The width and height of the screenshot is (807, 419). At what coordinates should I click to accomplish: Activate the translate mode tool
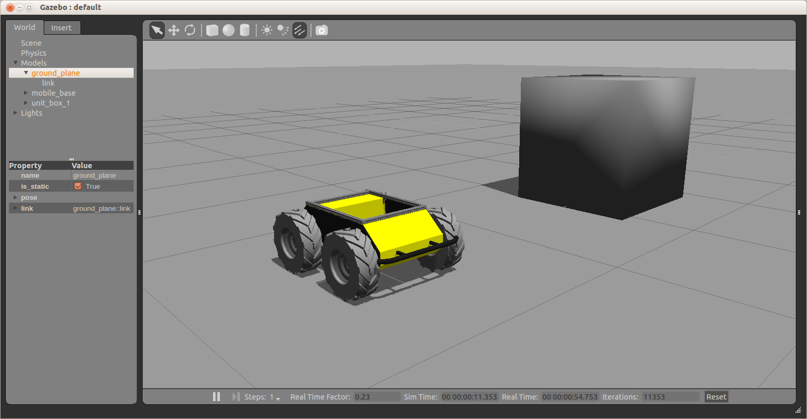pos(174,30)
